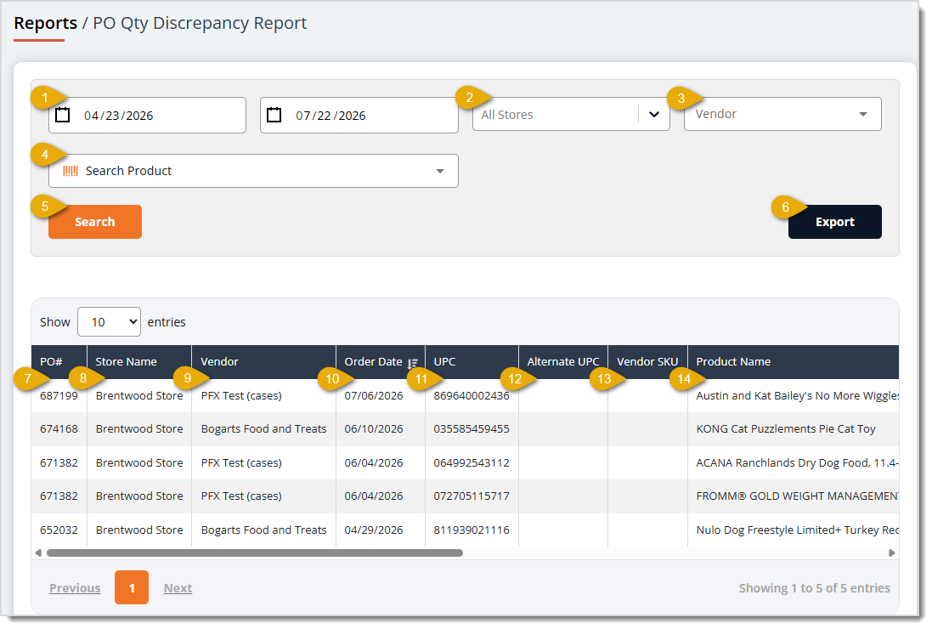The height and width of the screenshot is (629, 932).
Task: Click UPC 811939021116
Action: click(x=472, y=530)
